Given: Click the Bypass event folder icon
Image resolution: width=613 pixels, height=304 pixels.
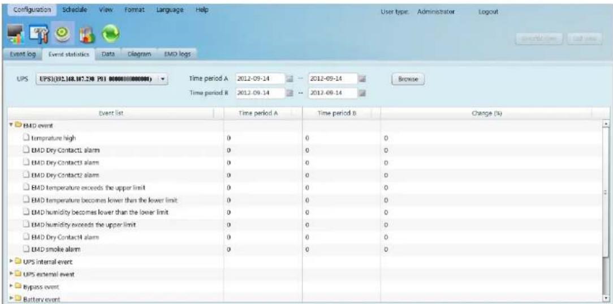Looking at the screenshot, I should pos(18,287).
